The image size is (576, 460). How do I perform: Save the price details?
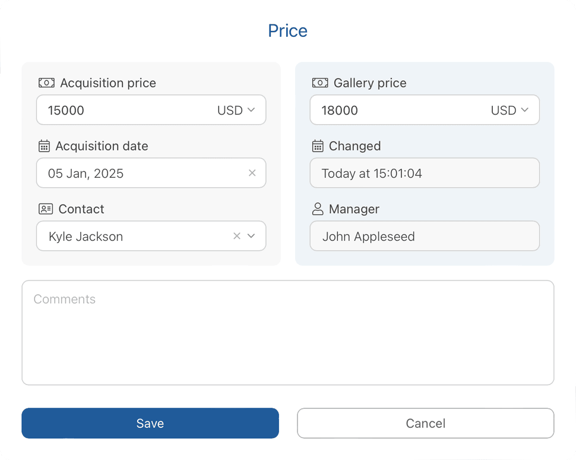150,423
